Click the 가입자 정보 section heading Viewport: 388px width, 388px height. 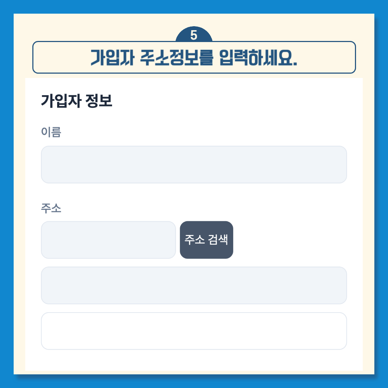point(77,101)
